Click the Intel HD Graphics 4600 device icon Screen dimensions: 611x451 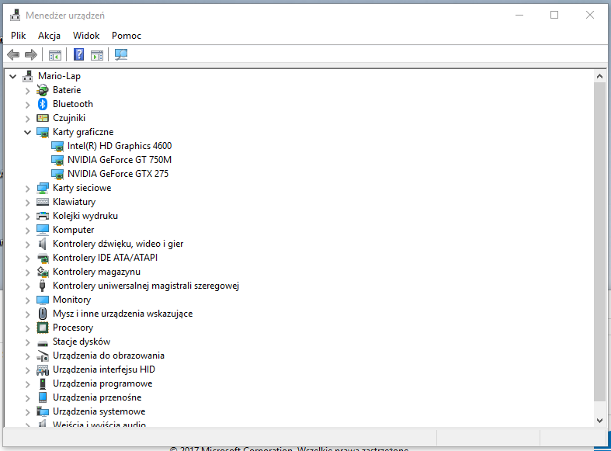(57, 147)
